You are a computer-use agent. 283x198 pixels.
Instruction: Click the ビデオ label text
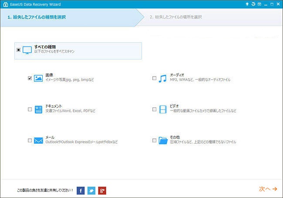[x=174, y=106]
